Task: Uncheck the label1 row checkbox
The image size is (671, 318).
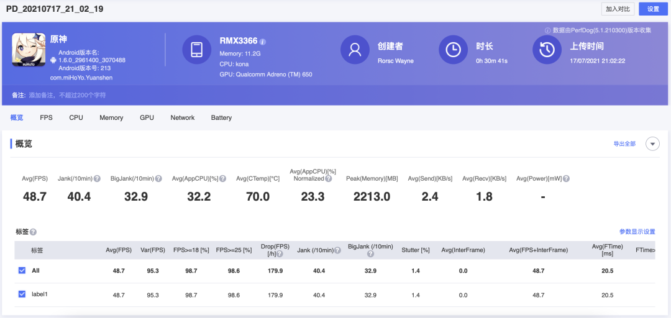Action: pos(22,294)
